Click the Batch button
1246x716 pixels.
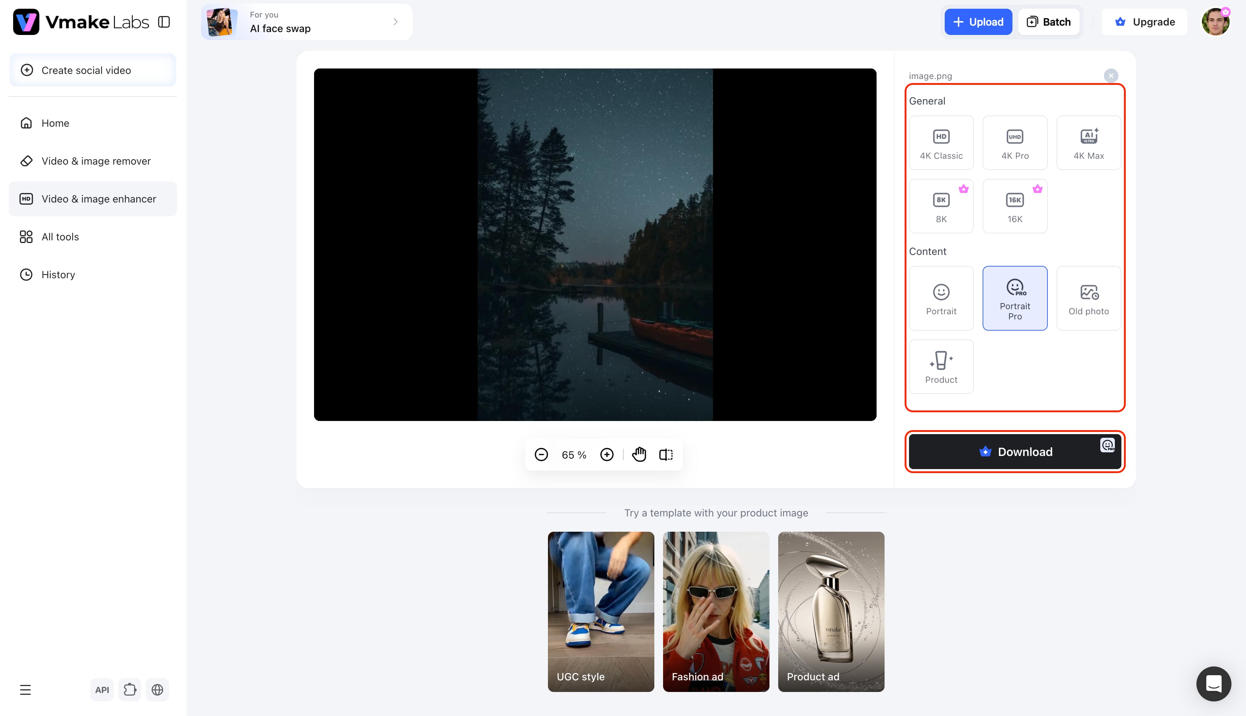1048,21
